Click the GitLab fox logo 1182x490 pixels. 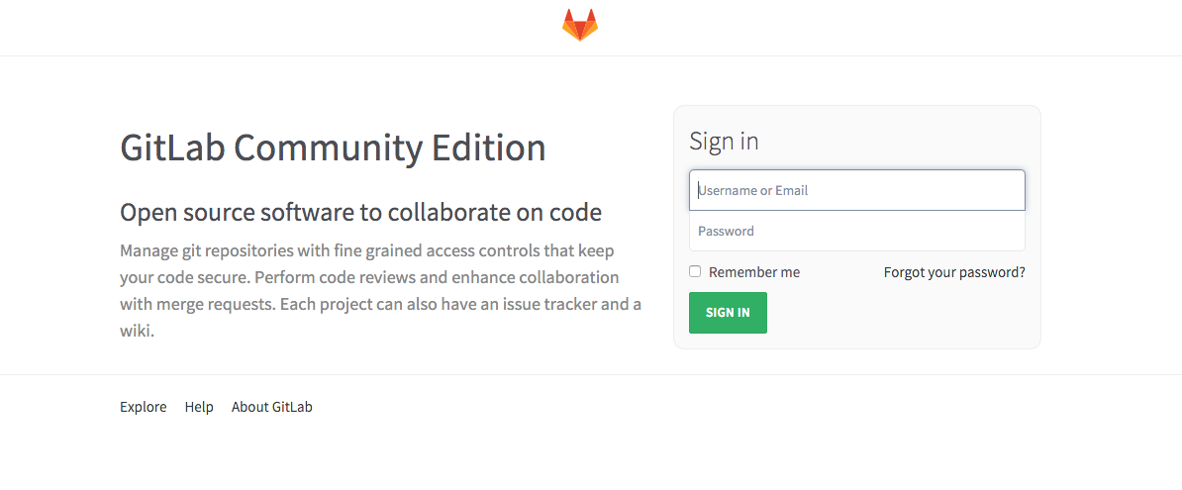[580, 25]
